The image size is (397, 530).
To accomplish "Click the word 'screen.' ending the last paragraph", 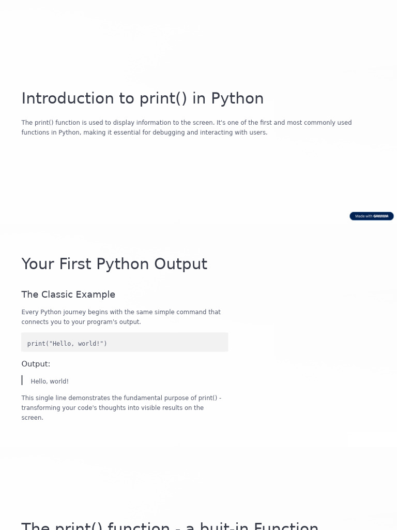I will pyautogui.click(x=32, y=418).
